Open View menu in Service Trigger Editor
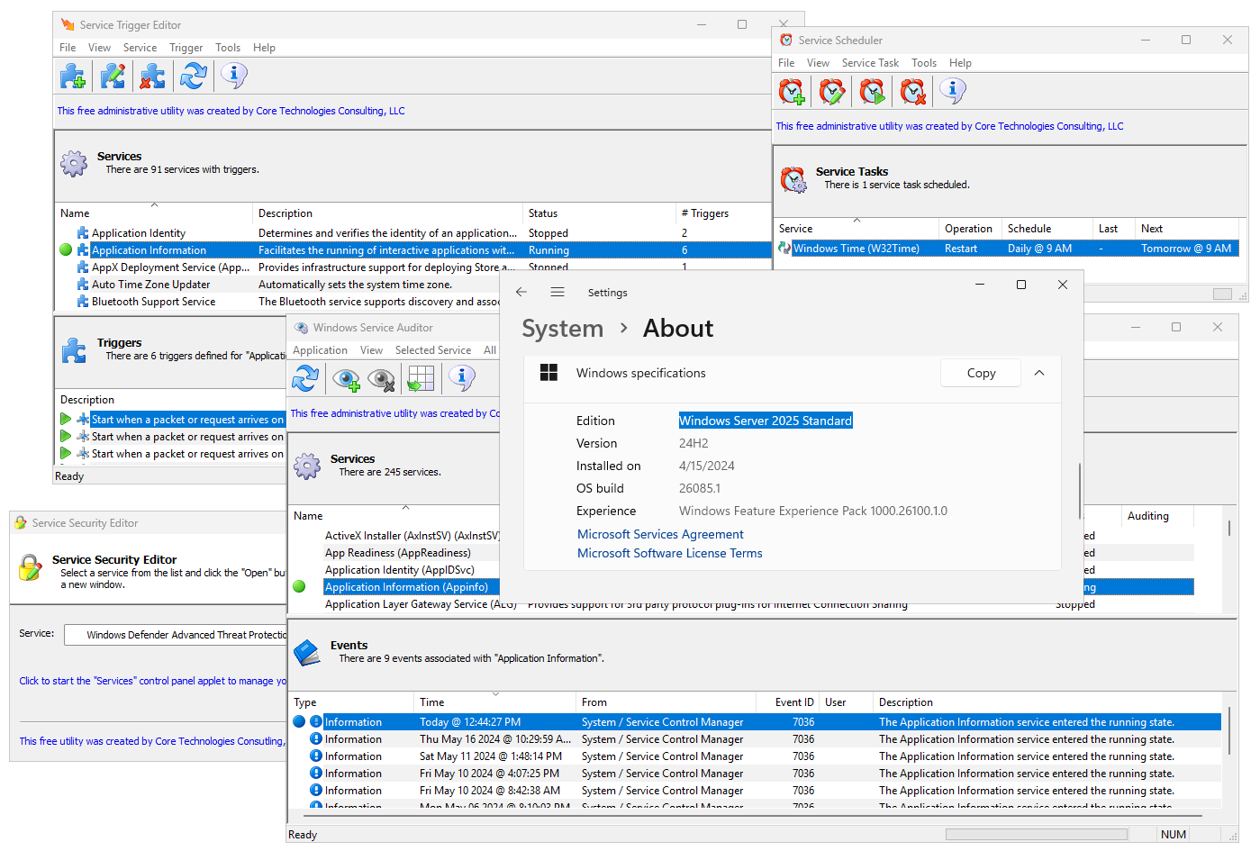Image resolution: width=1260 pixels, height=851 pixels. (x=99, y=48)
